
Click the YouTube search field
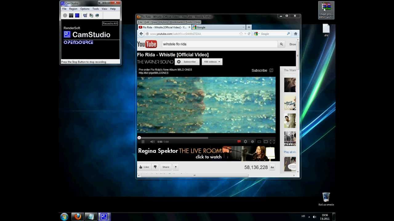(220, 44)
